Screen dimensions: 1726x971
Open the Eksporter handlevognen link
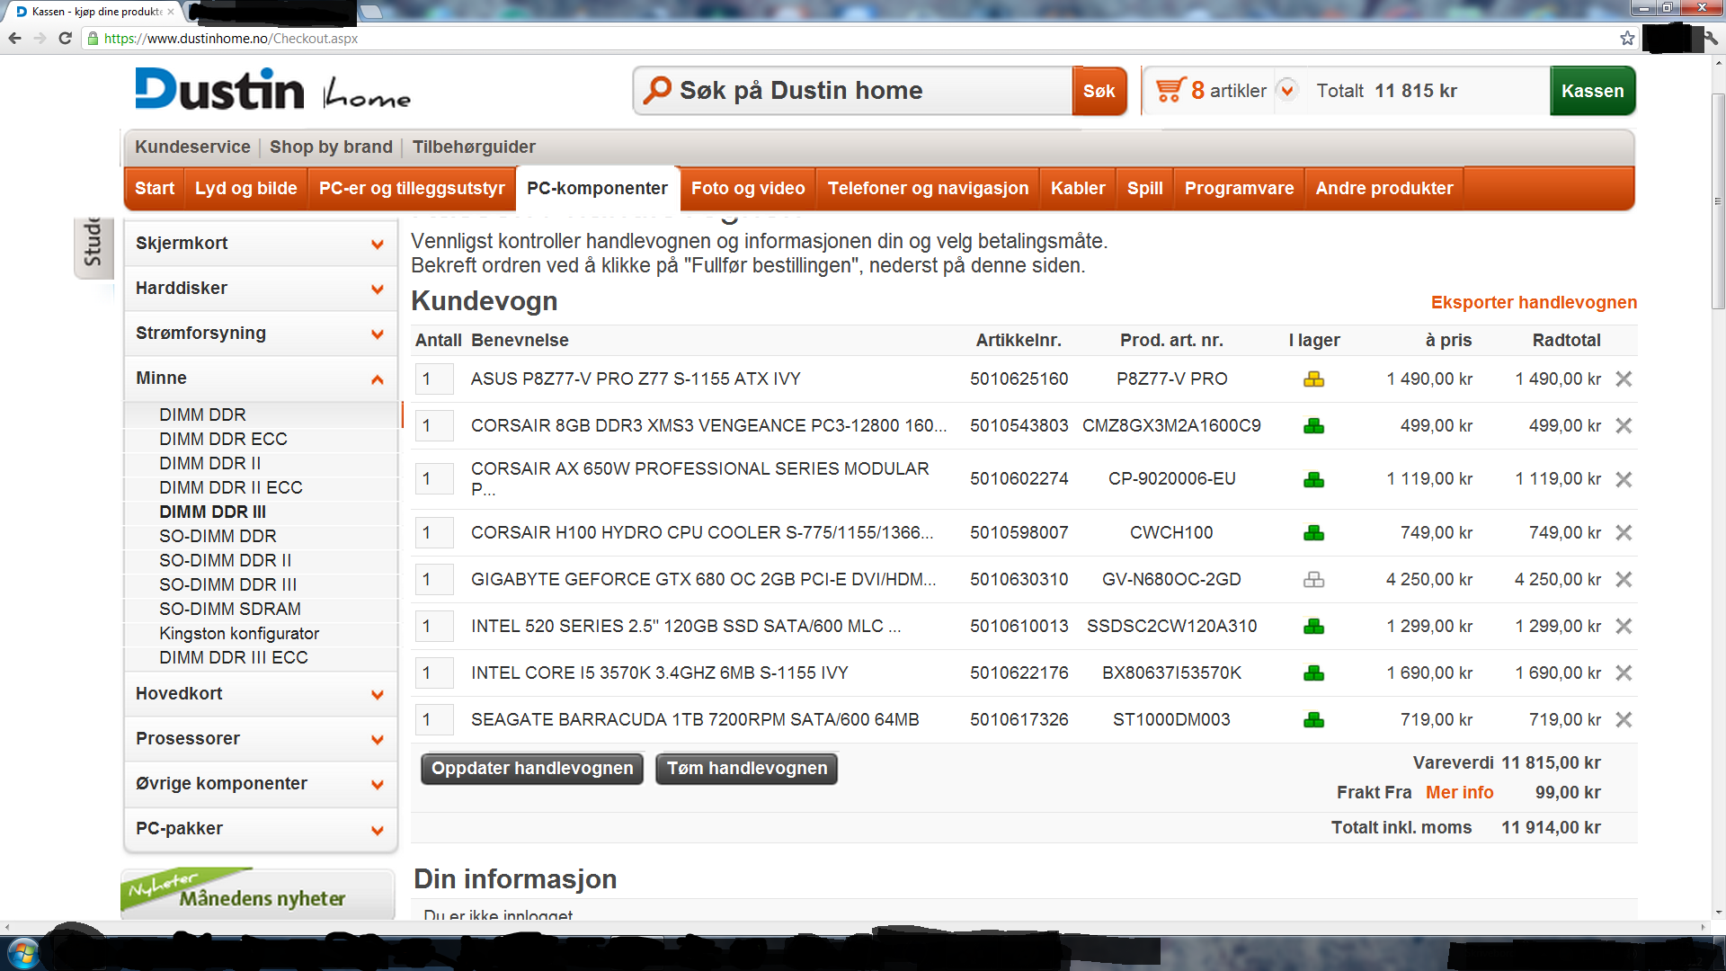click(x=1534, y=302)
